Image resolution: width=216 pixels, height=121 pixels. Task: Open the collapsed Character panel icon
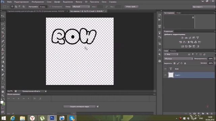point(160,50)
